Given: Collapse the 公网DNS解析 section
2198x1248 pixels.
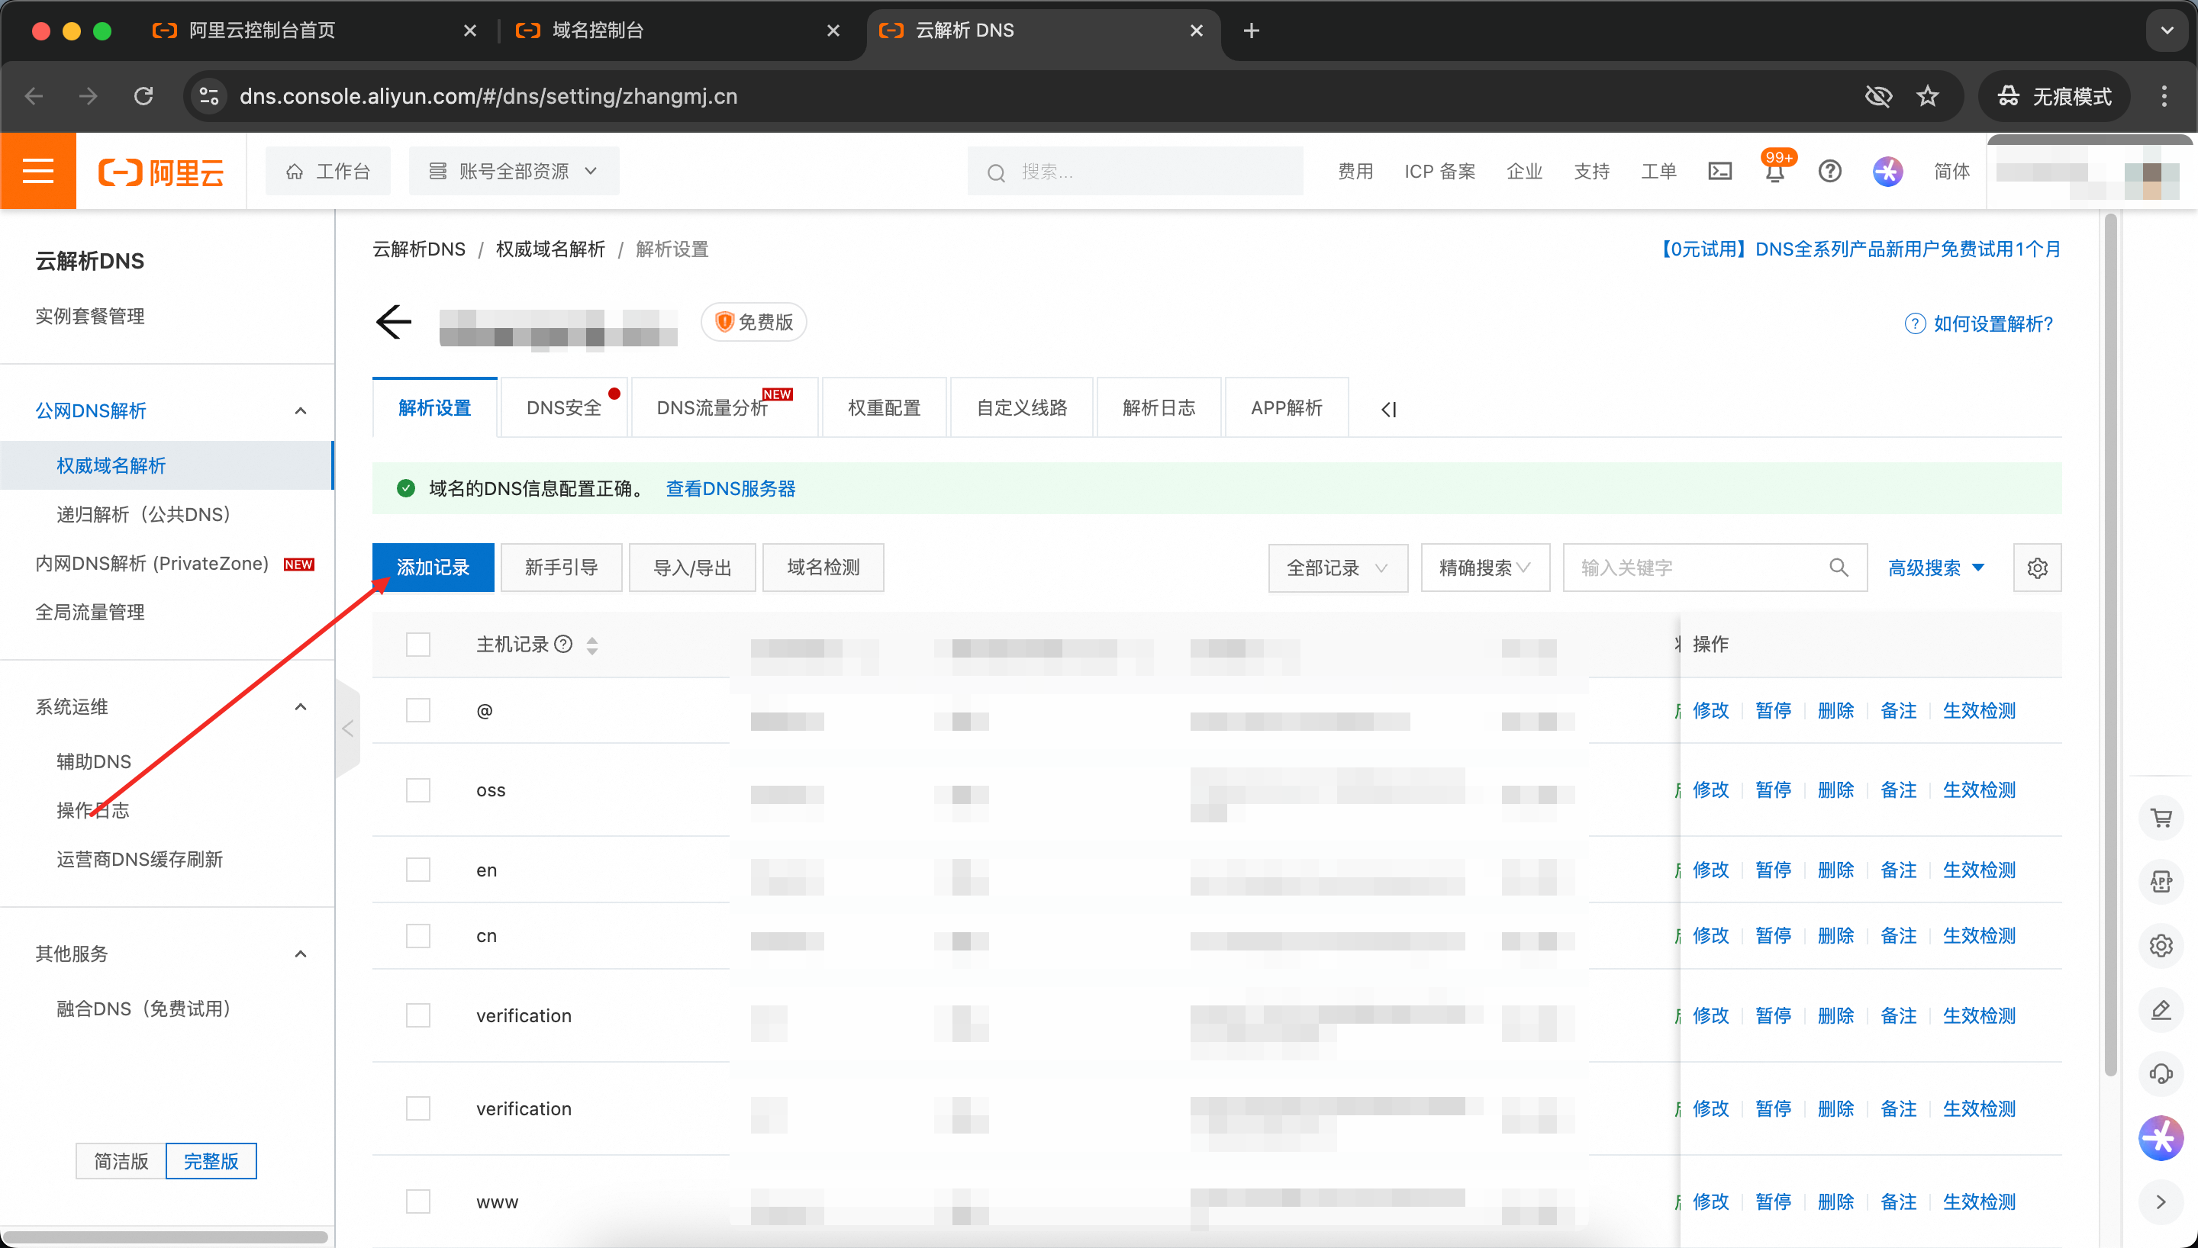Looking at the screenshot, I should 300,410.
